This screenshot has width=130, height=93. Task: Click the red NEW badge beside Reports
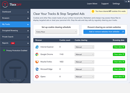pyautogui.click(x=13, y=43)
